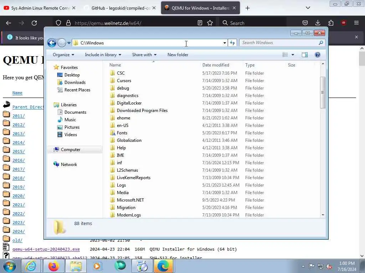Open the Include in library dropdown
The image size is (365, 273).
tap(103, 55)
